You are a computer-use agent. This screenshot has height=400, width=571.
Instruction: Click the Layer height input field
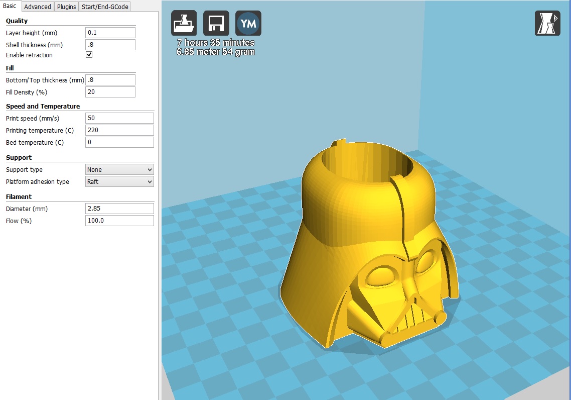pyautogui.click(x=110, y=33)
